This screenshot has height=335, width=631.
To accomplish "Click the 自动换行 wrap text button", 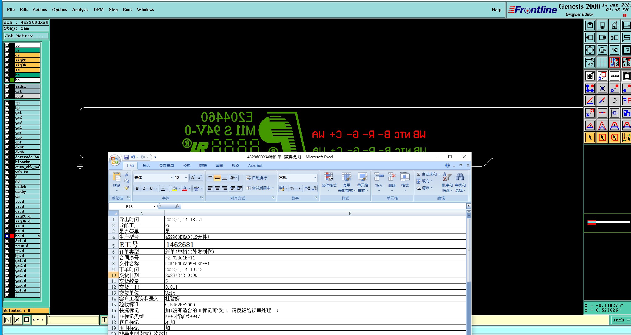I will [256, 178].
